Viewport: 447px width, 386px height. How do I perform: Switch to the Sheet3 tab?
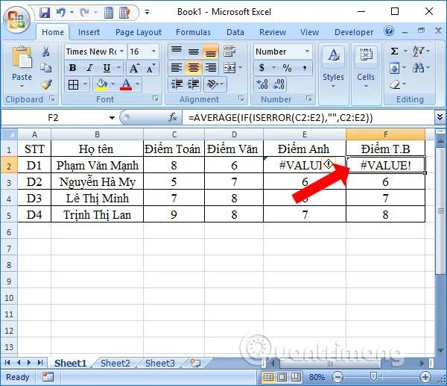click(x=160, y=363)
